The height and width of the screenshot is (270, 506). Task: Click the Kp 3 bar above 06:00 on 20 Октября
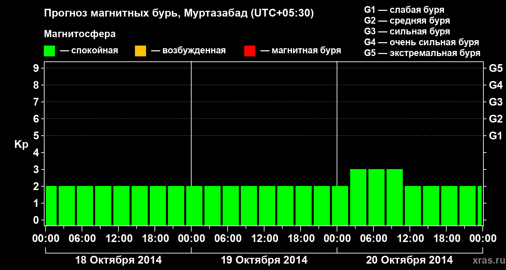376,197
